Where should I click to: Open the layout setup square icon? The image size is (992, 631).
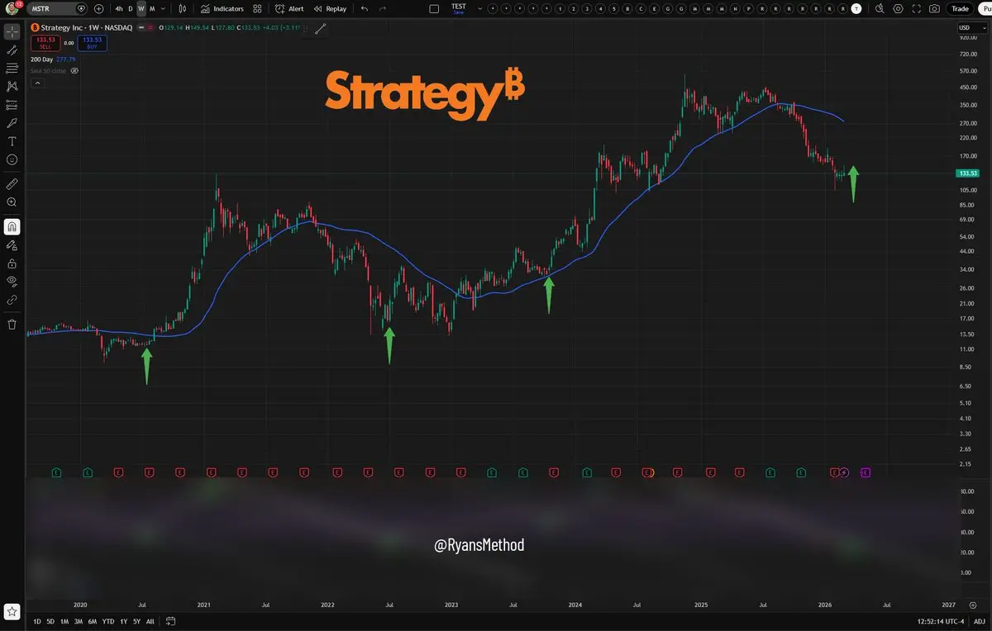[x=434, y=8]
